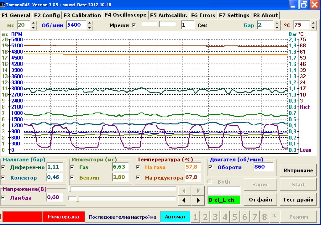Screen dimensions: 321x225
Task: Decrease the °C scale spinner down arrow
Action: (x=313, y=28)
